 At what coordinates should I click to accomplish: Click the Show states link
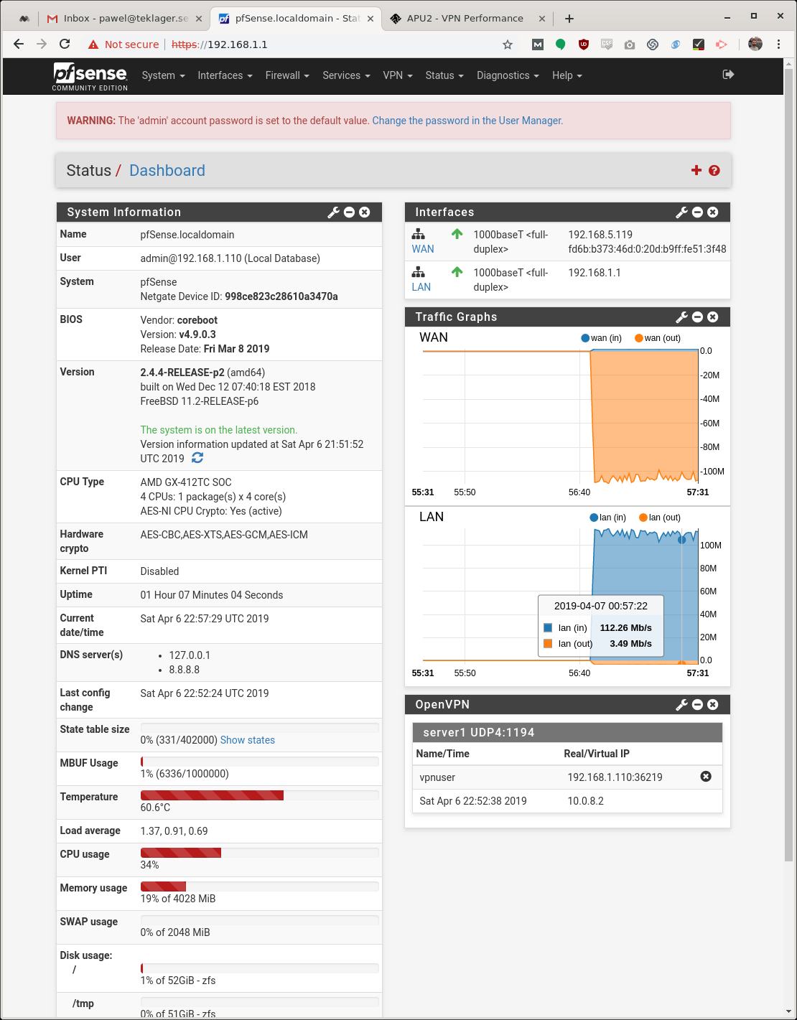[248, 740]
